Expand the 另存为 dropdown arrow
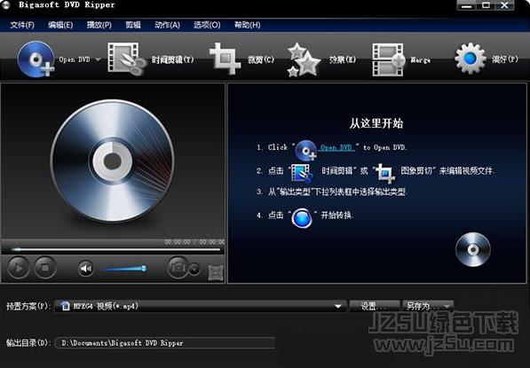The width and height of the screenshot is (530, 368). click(x=447, y=306)
